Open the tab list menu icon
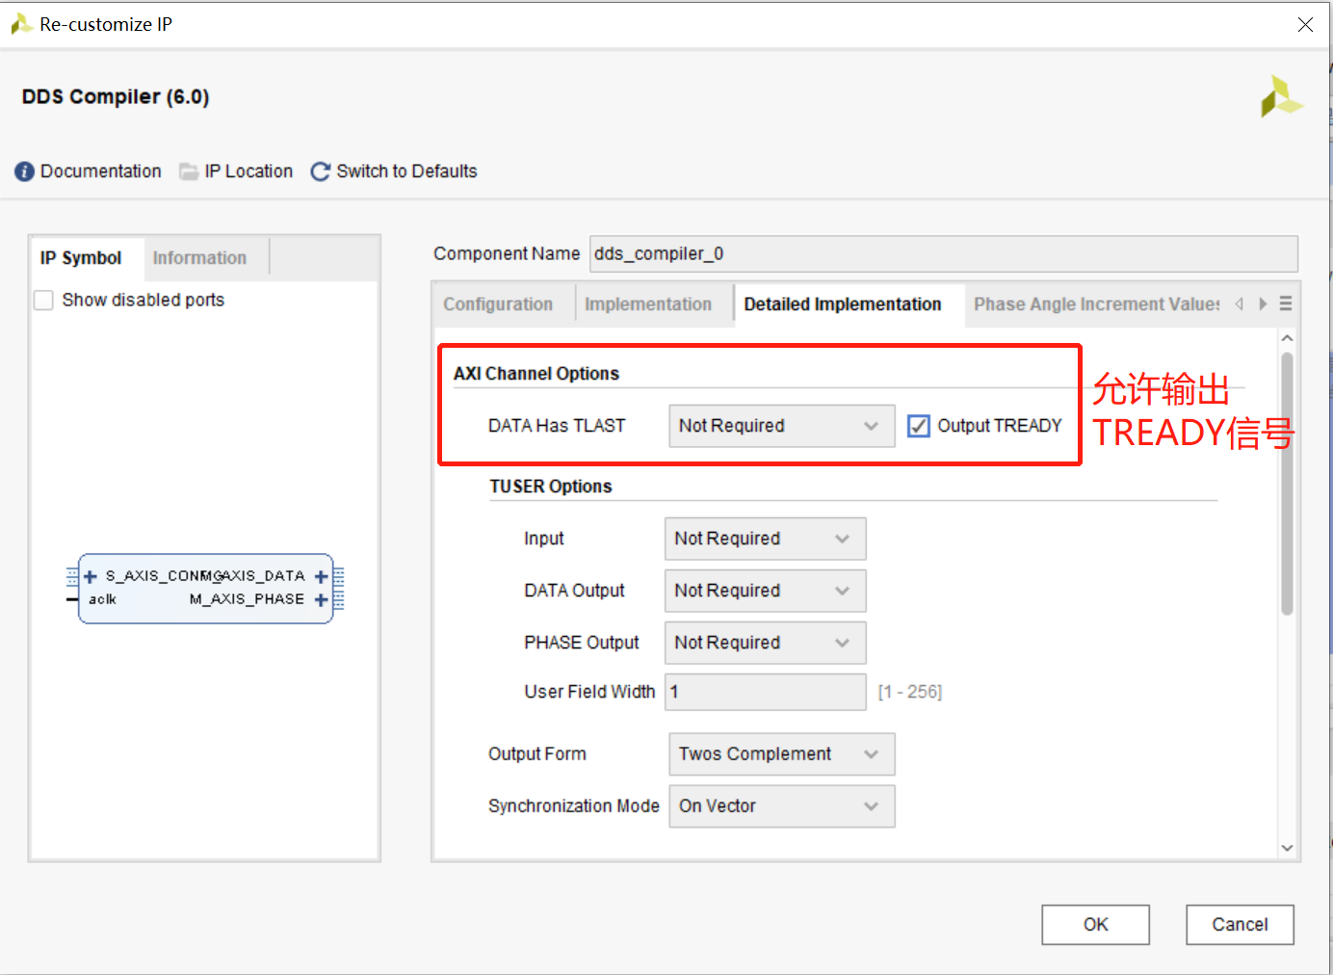 pos(1286,303)
